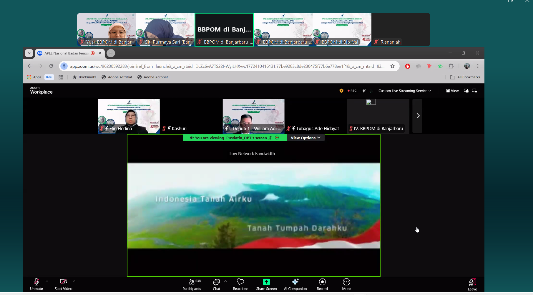This screenshot has width=533, height=295.
Task: Open the More options menu
Action: click(x=346, y=284)
